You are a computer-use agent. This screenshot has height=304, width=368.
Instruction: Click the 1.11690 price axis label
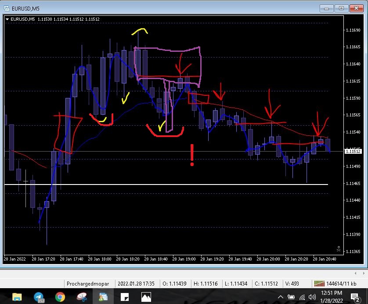pos(353,30)
